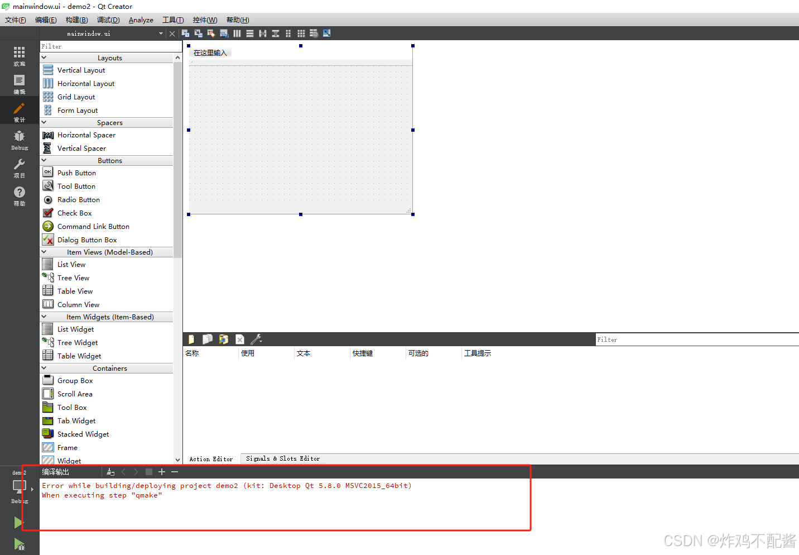Click the Lay Out Vertically icon
This screenshot has height=555, width=799.
(x=249, y=33)
